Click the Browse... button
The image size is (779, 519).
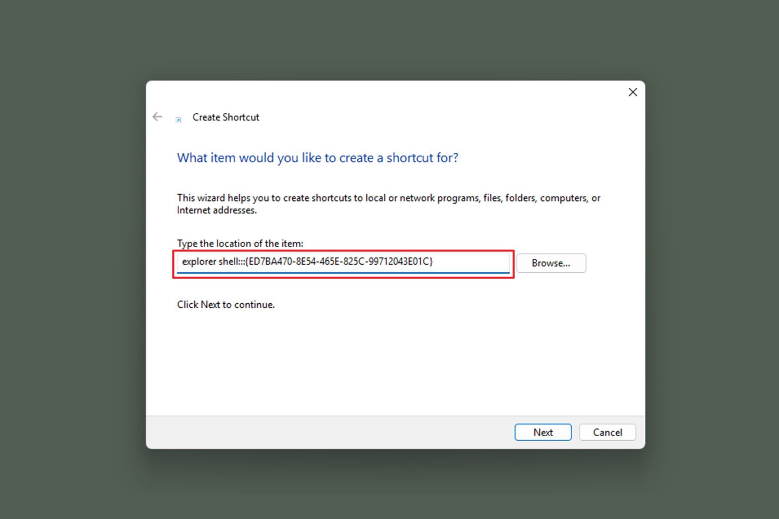[x=551, y=263]
